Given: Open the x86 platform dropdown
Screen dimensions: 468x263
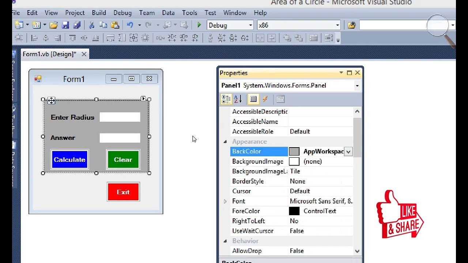Looking at the screenshot, I should [337, 25].
